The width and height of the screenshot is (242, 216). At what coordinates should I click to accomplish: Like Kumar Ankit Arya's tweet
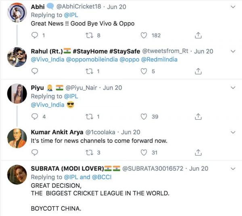(144, 152)
